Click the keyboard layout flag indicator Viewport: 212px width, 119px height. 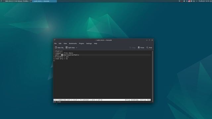tap(189, 1)
